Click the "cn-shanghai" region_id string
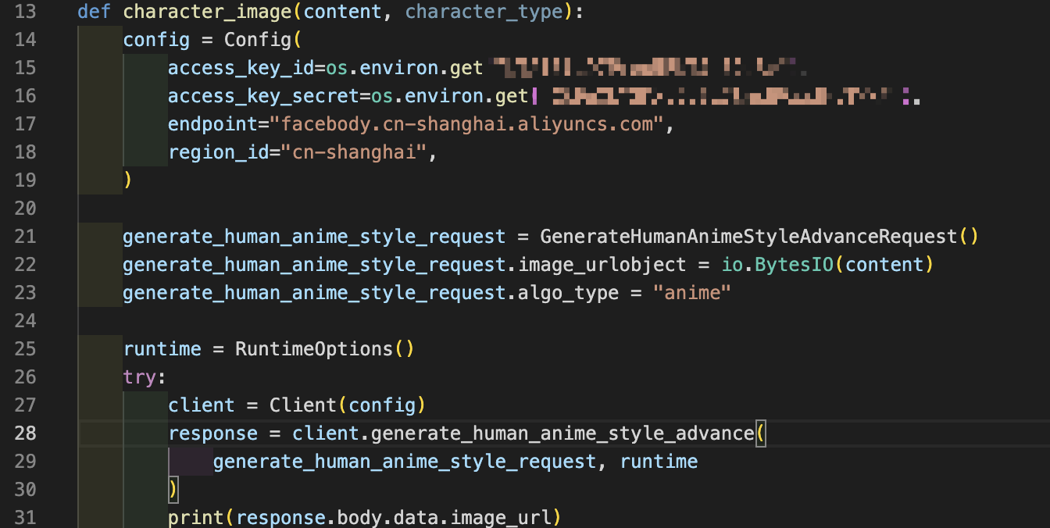This screenshot has width=1050, height=528. 353,152
